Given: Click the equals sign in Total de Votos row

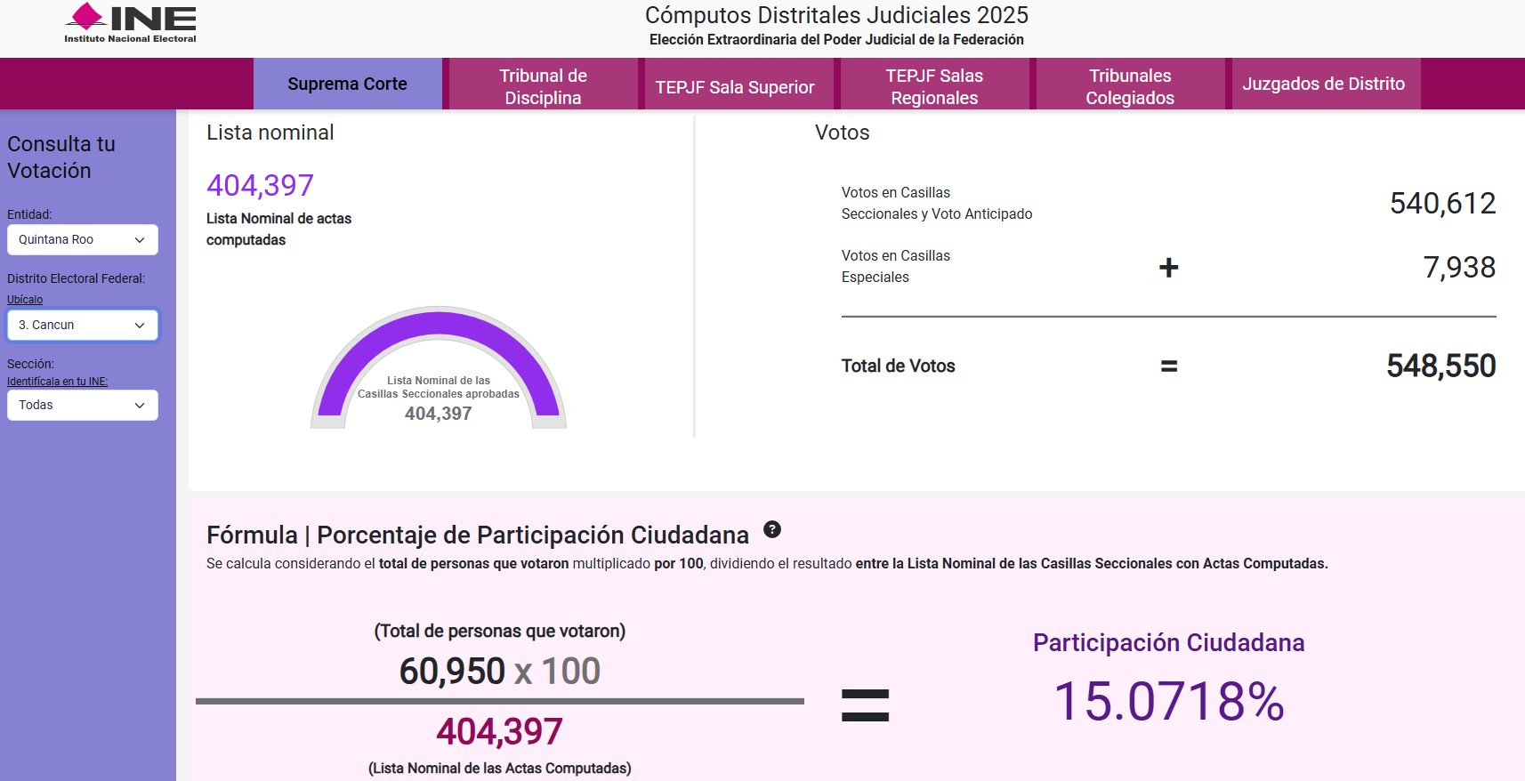Looking at the screenshot, I should tap(1168, 366).
